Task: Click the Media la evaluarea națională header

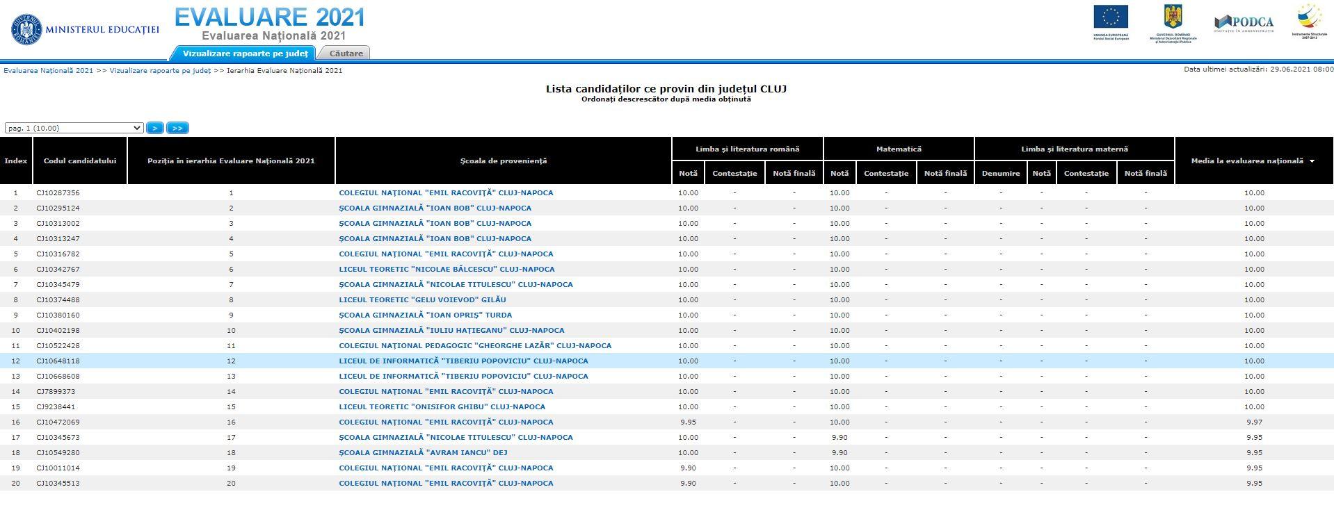Action: [1254, 161]
